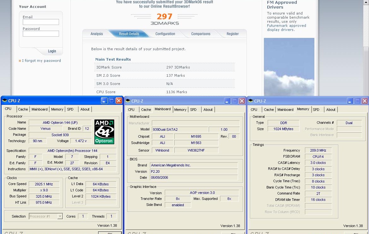Follow the 'I forgot my password' link
The image size is (369, 234).
[41, 61]
